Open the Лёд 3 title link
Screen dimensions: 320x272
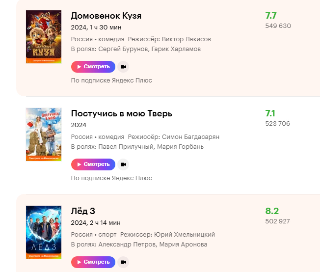point(83,211)
